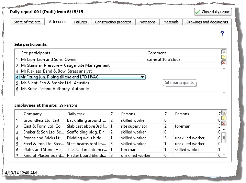Open the blue question mark help icon
The height and width of the screenshot is (183, 246).
[222, 33]
